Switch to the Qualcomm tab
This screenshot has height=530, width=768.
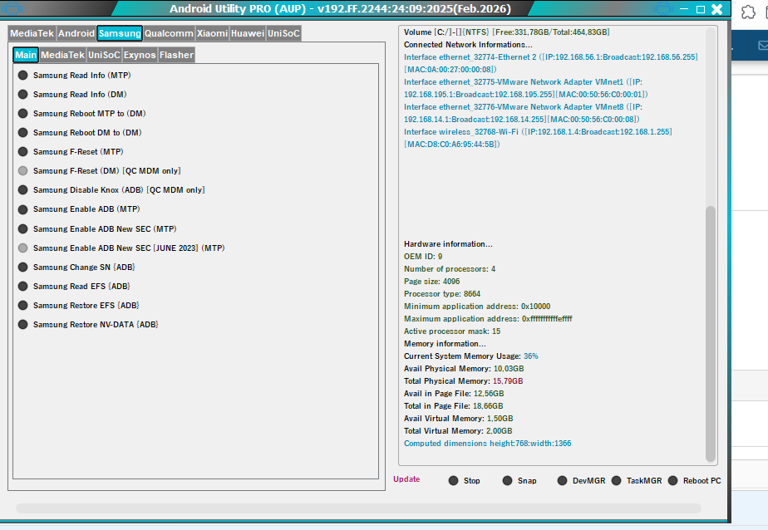(x=169, y=33)
